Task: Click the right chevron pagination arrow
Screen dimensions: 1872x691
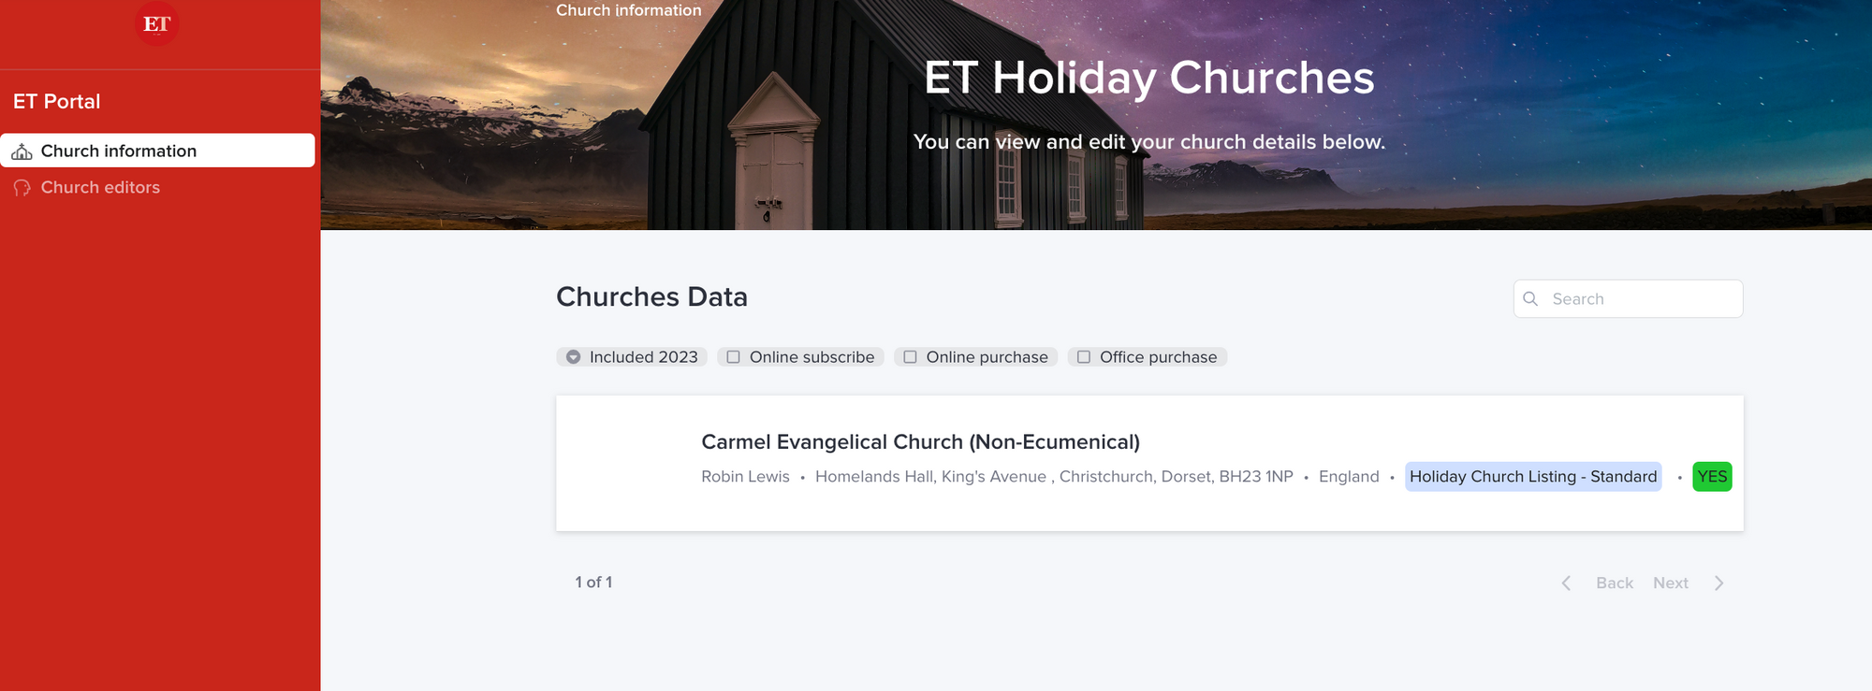Action: click(x=1718, y=583)
